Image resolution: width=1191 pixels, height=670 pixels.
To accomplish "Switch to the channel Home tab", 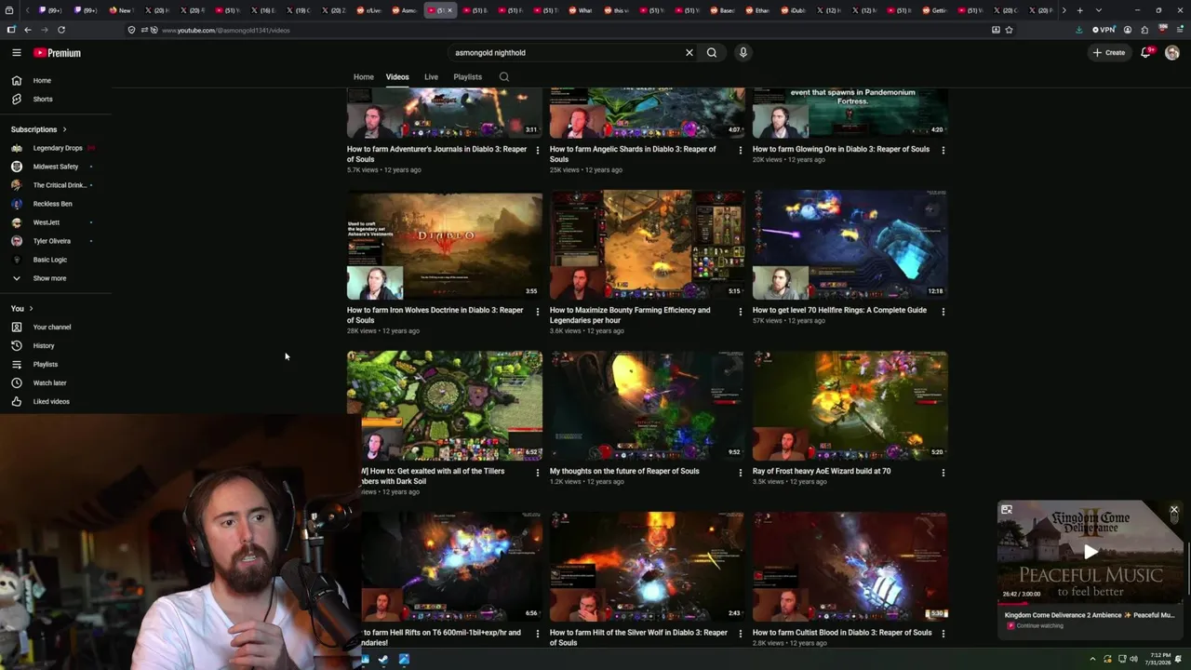I will click(x=363, y=77).
